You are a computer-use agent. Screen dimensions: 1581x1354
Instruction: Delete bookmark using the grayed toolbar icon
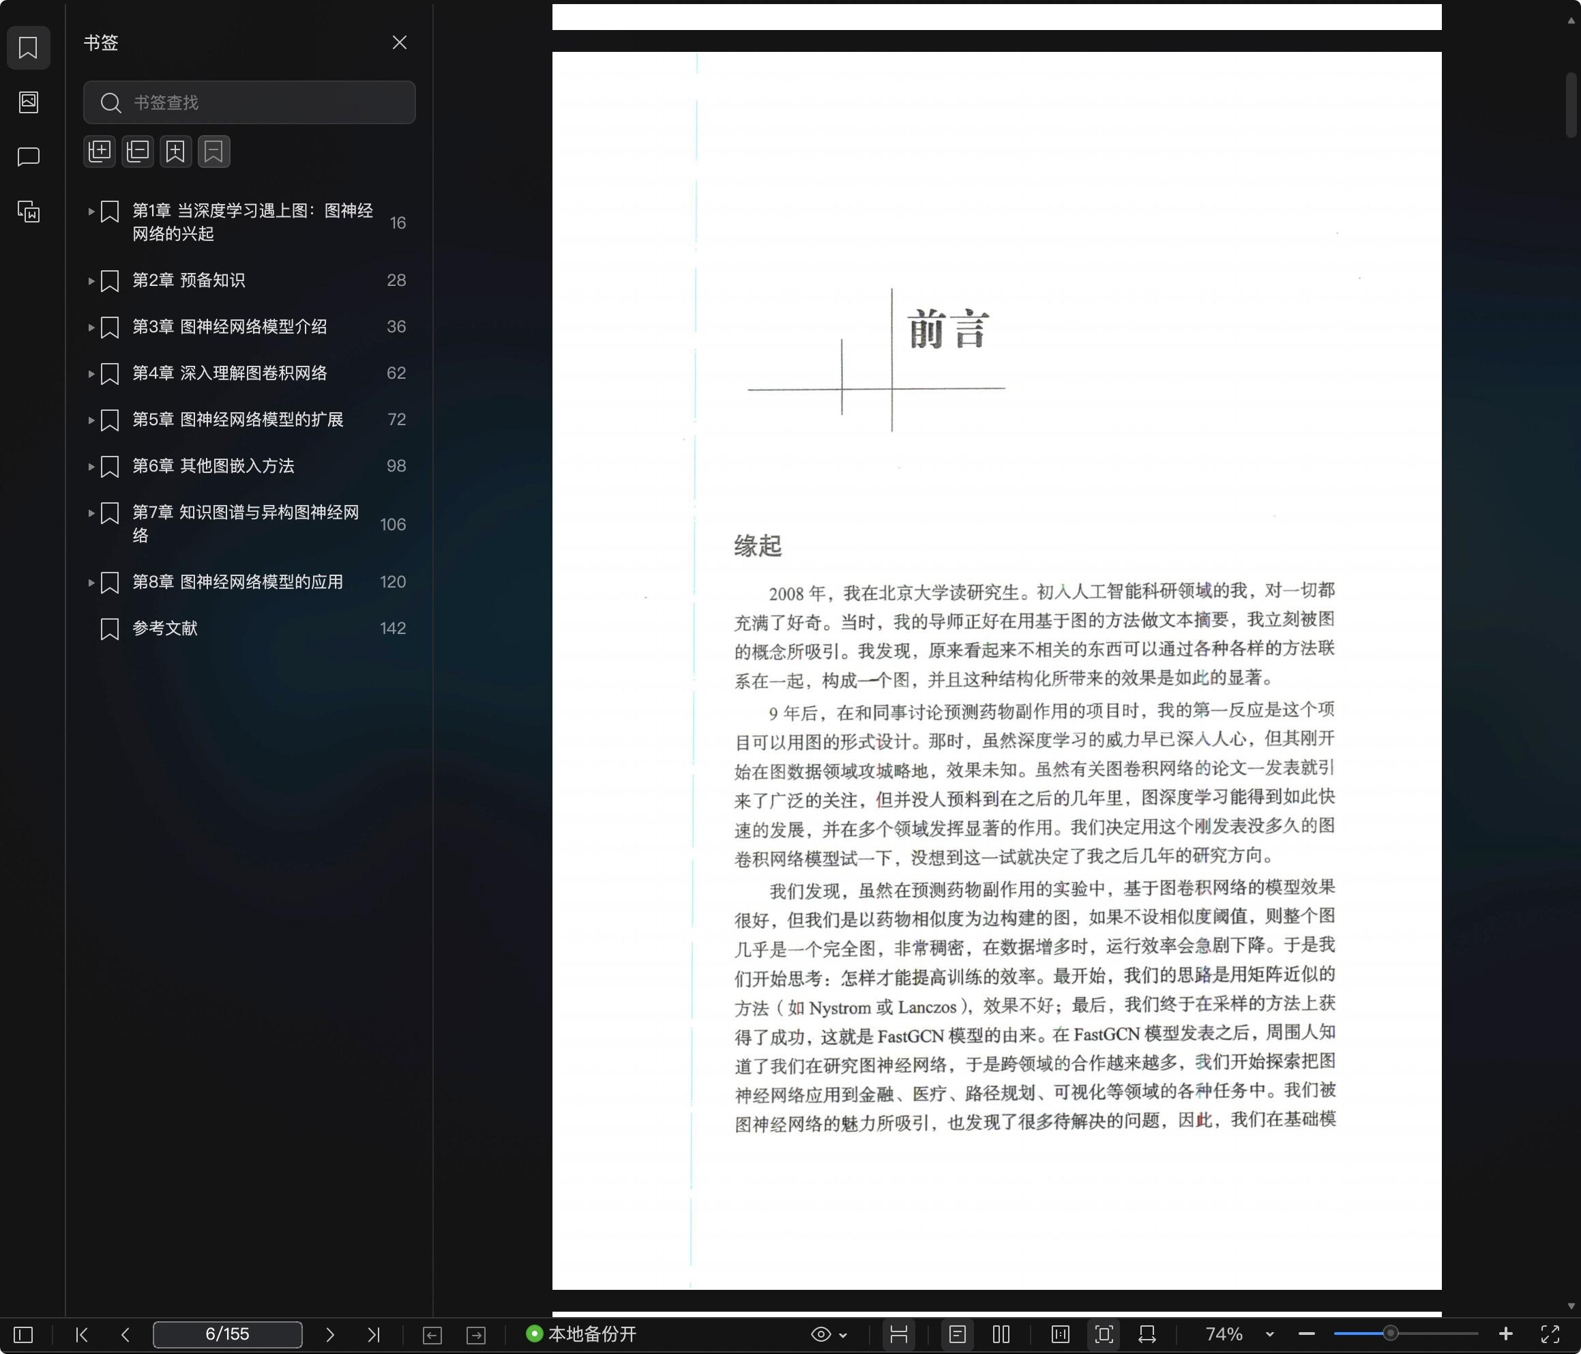click(x=213, y=152)
